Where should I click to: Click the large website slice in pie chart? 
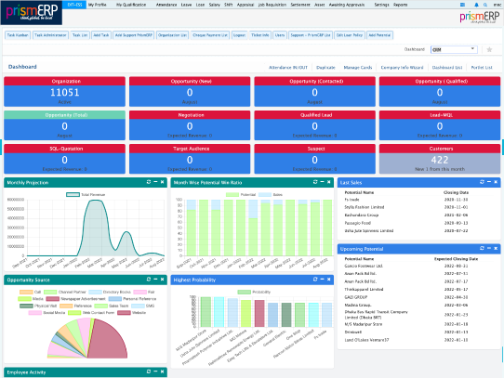108,342
